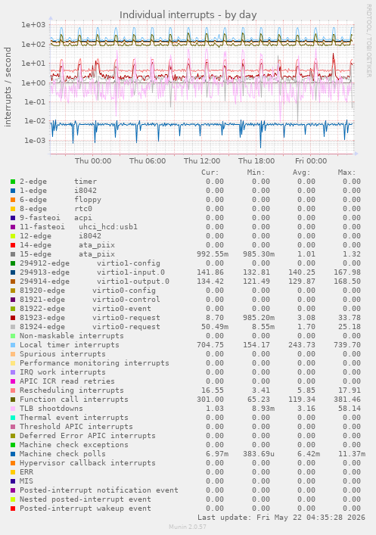
Task: Click the navy 294913-edge virtio1-input.0 swatch
Action: (13, 272)
